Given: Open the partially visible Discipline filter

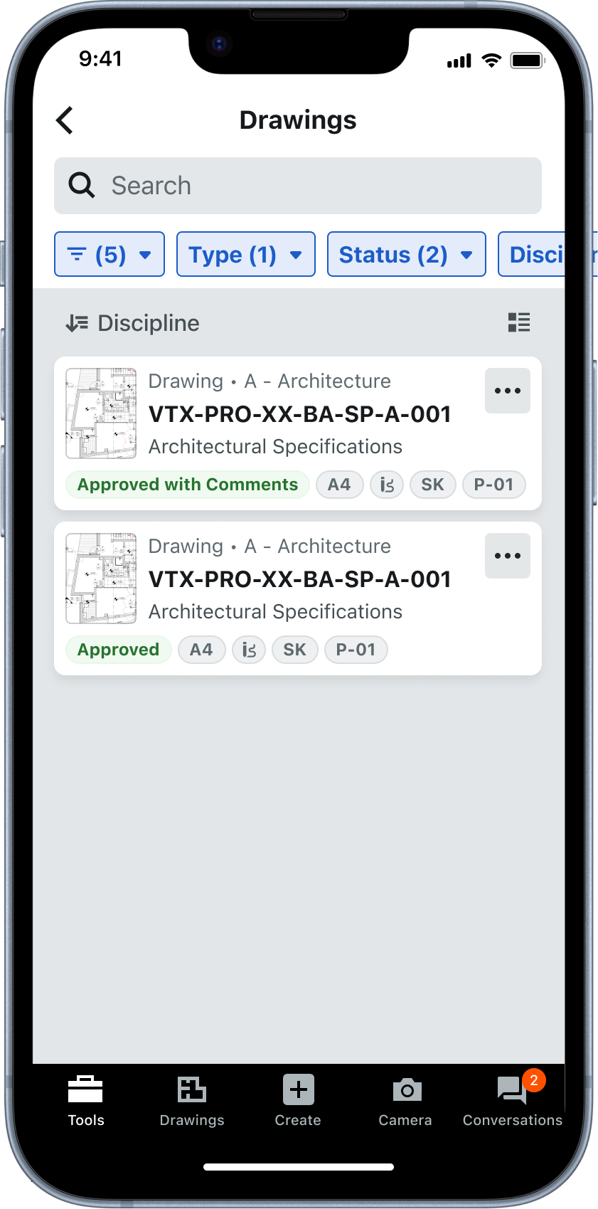Looking at the screenshot, I should (x=532, y=254).
